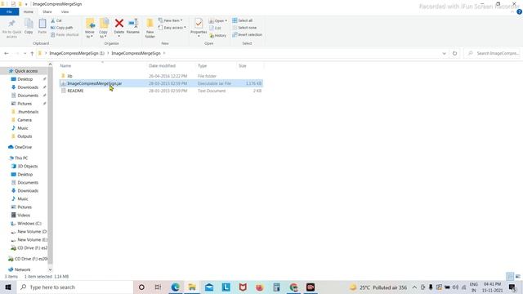Show hidden system tray icons

click(x=414, y=287)
